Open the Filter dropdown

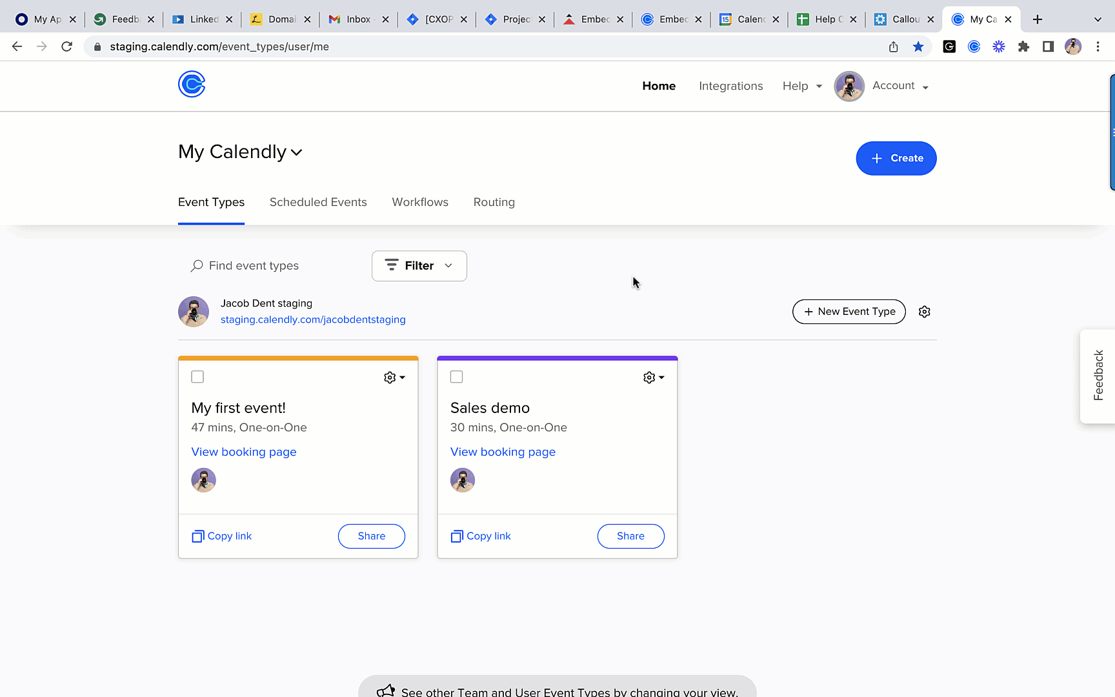(x=419, y=266)
